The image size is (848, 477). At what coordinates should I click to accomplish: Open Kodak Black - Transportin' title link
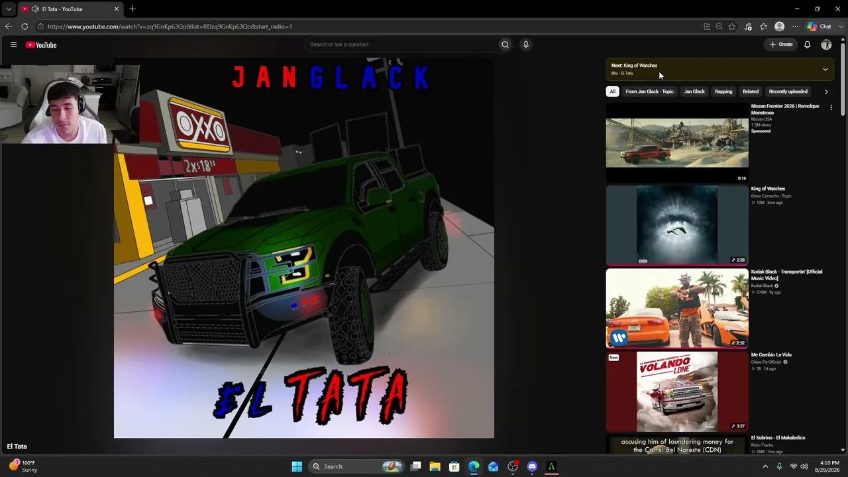[x=786, y=275]
